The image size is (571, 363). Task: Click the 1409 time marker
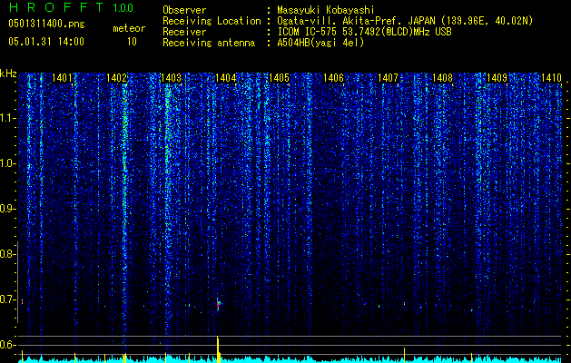[497, 77]
